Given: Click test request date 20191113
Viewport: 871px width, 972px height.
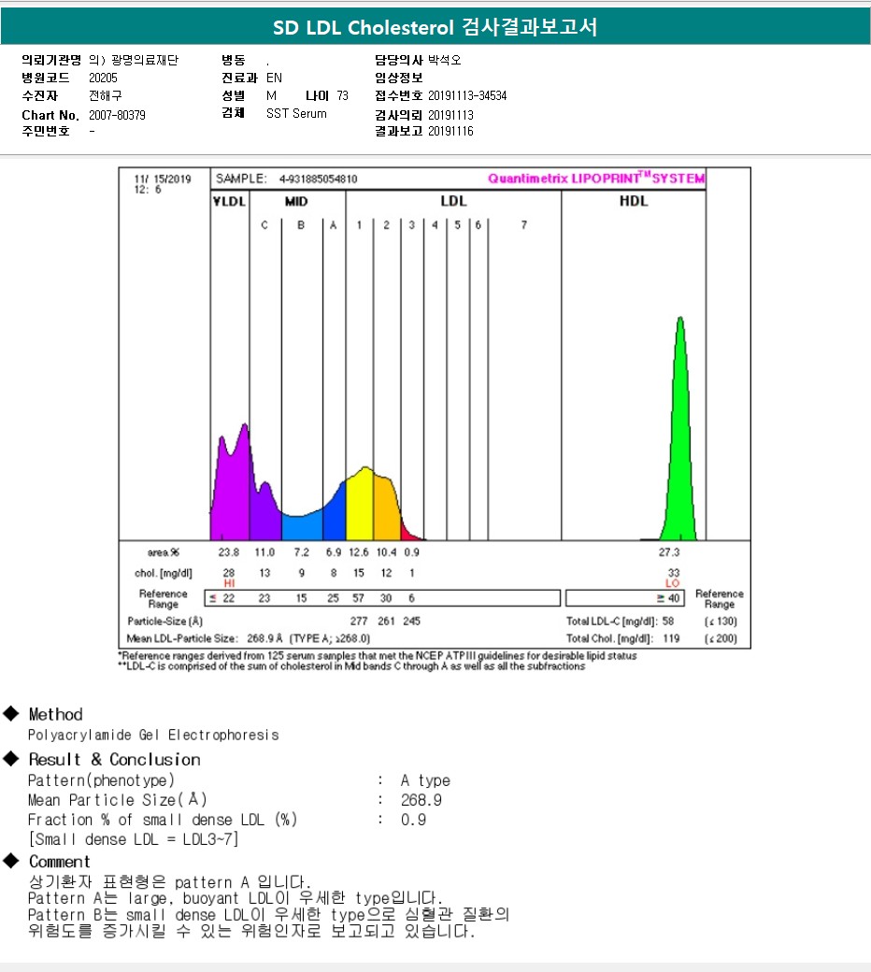Looking at the screenshot, I should coord(450,115).
